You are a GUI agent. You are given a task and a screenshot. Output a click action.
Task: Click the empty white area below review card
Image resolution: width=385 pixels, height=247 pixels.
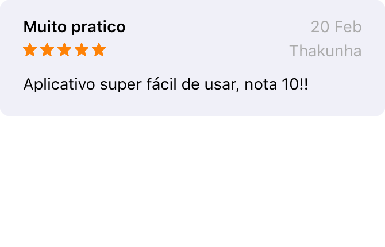[x=192, y=182]
